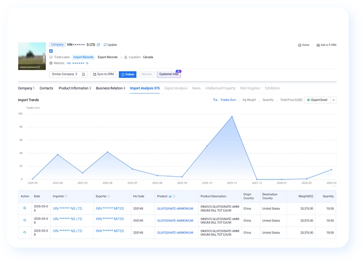
Task: Click the Monitor button
Action: point(146,74)
